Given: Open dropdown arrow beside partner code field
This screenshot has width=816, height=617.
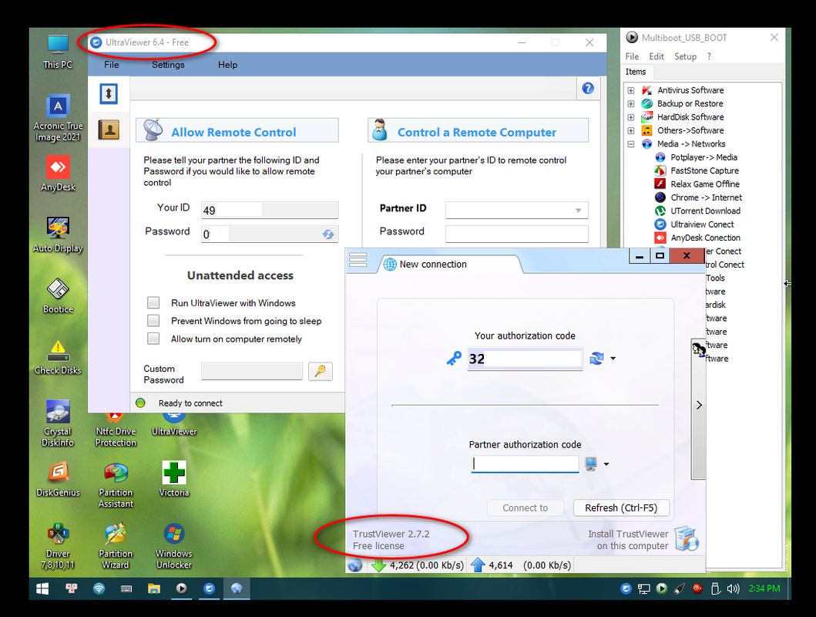Looking at the screenshot, I should pyautogui.click(x=606, y=464).
